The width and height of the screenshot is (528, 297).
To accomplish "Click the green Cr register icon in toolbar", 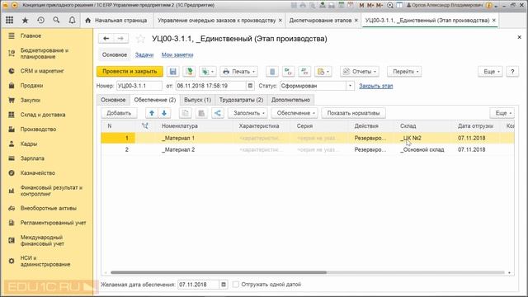I will coord(288,72).
